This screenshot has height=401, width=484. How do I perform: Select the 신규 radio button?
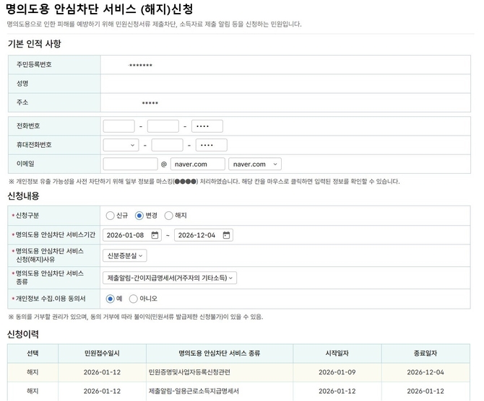tap(110, 215)
